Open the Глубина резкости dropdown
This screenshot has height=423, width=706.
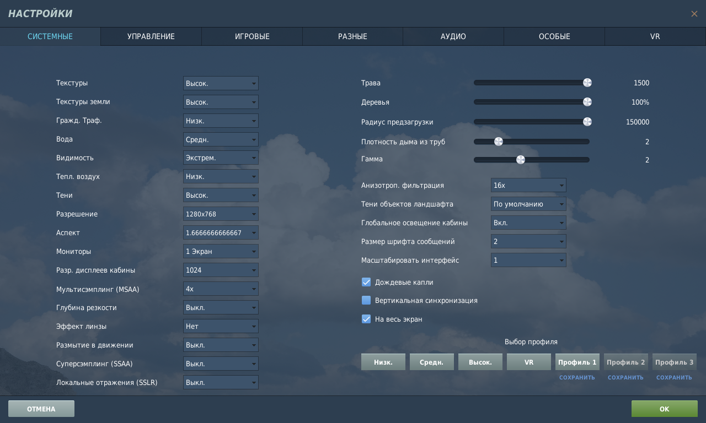(x=221, y=307)
